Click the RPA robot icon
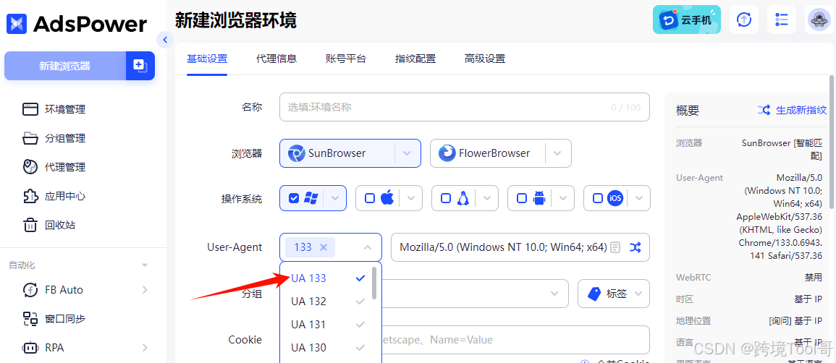This screenshot has width=836, height=363. [x=30, y=348]
